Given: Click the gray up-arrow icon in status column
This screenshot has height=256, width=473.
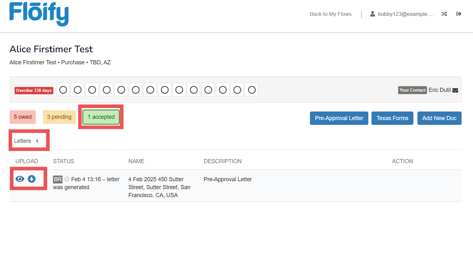Looking at the screenshot, I should pyautogui.click(x=67, y=179).
